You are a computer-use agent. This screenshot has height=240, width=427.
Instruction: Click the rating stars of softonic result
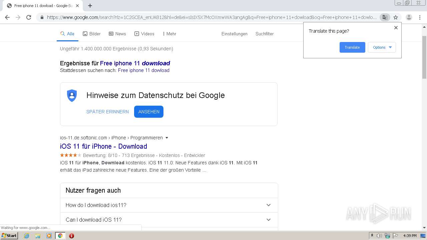tap(71, 155)
